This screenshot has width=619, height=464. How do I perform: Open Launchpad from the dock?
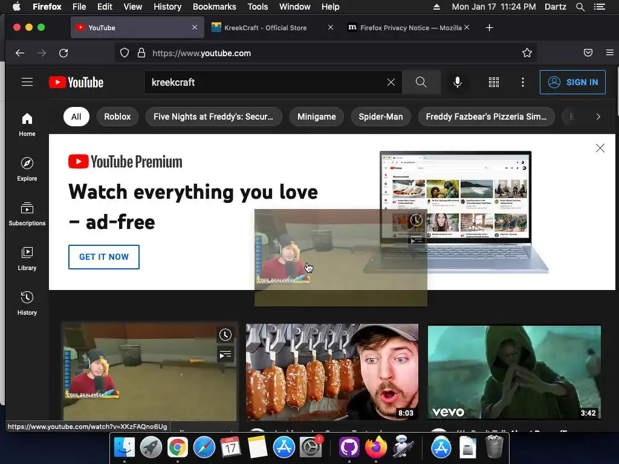click(151, 448)
